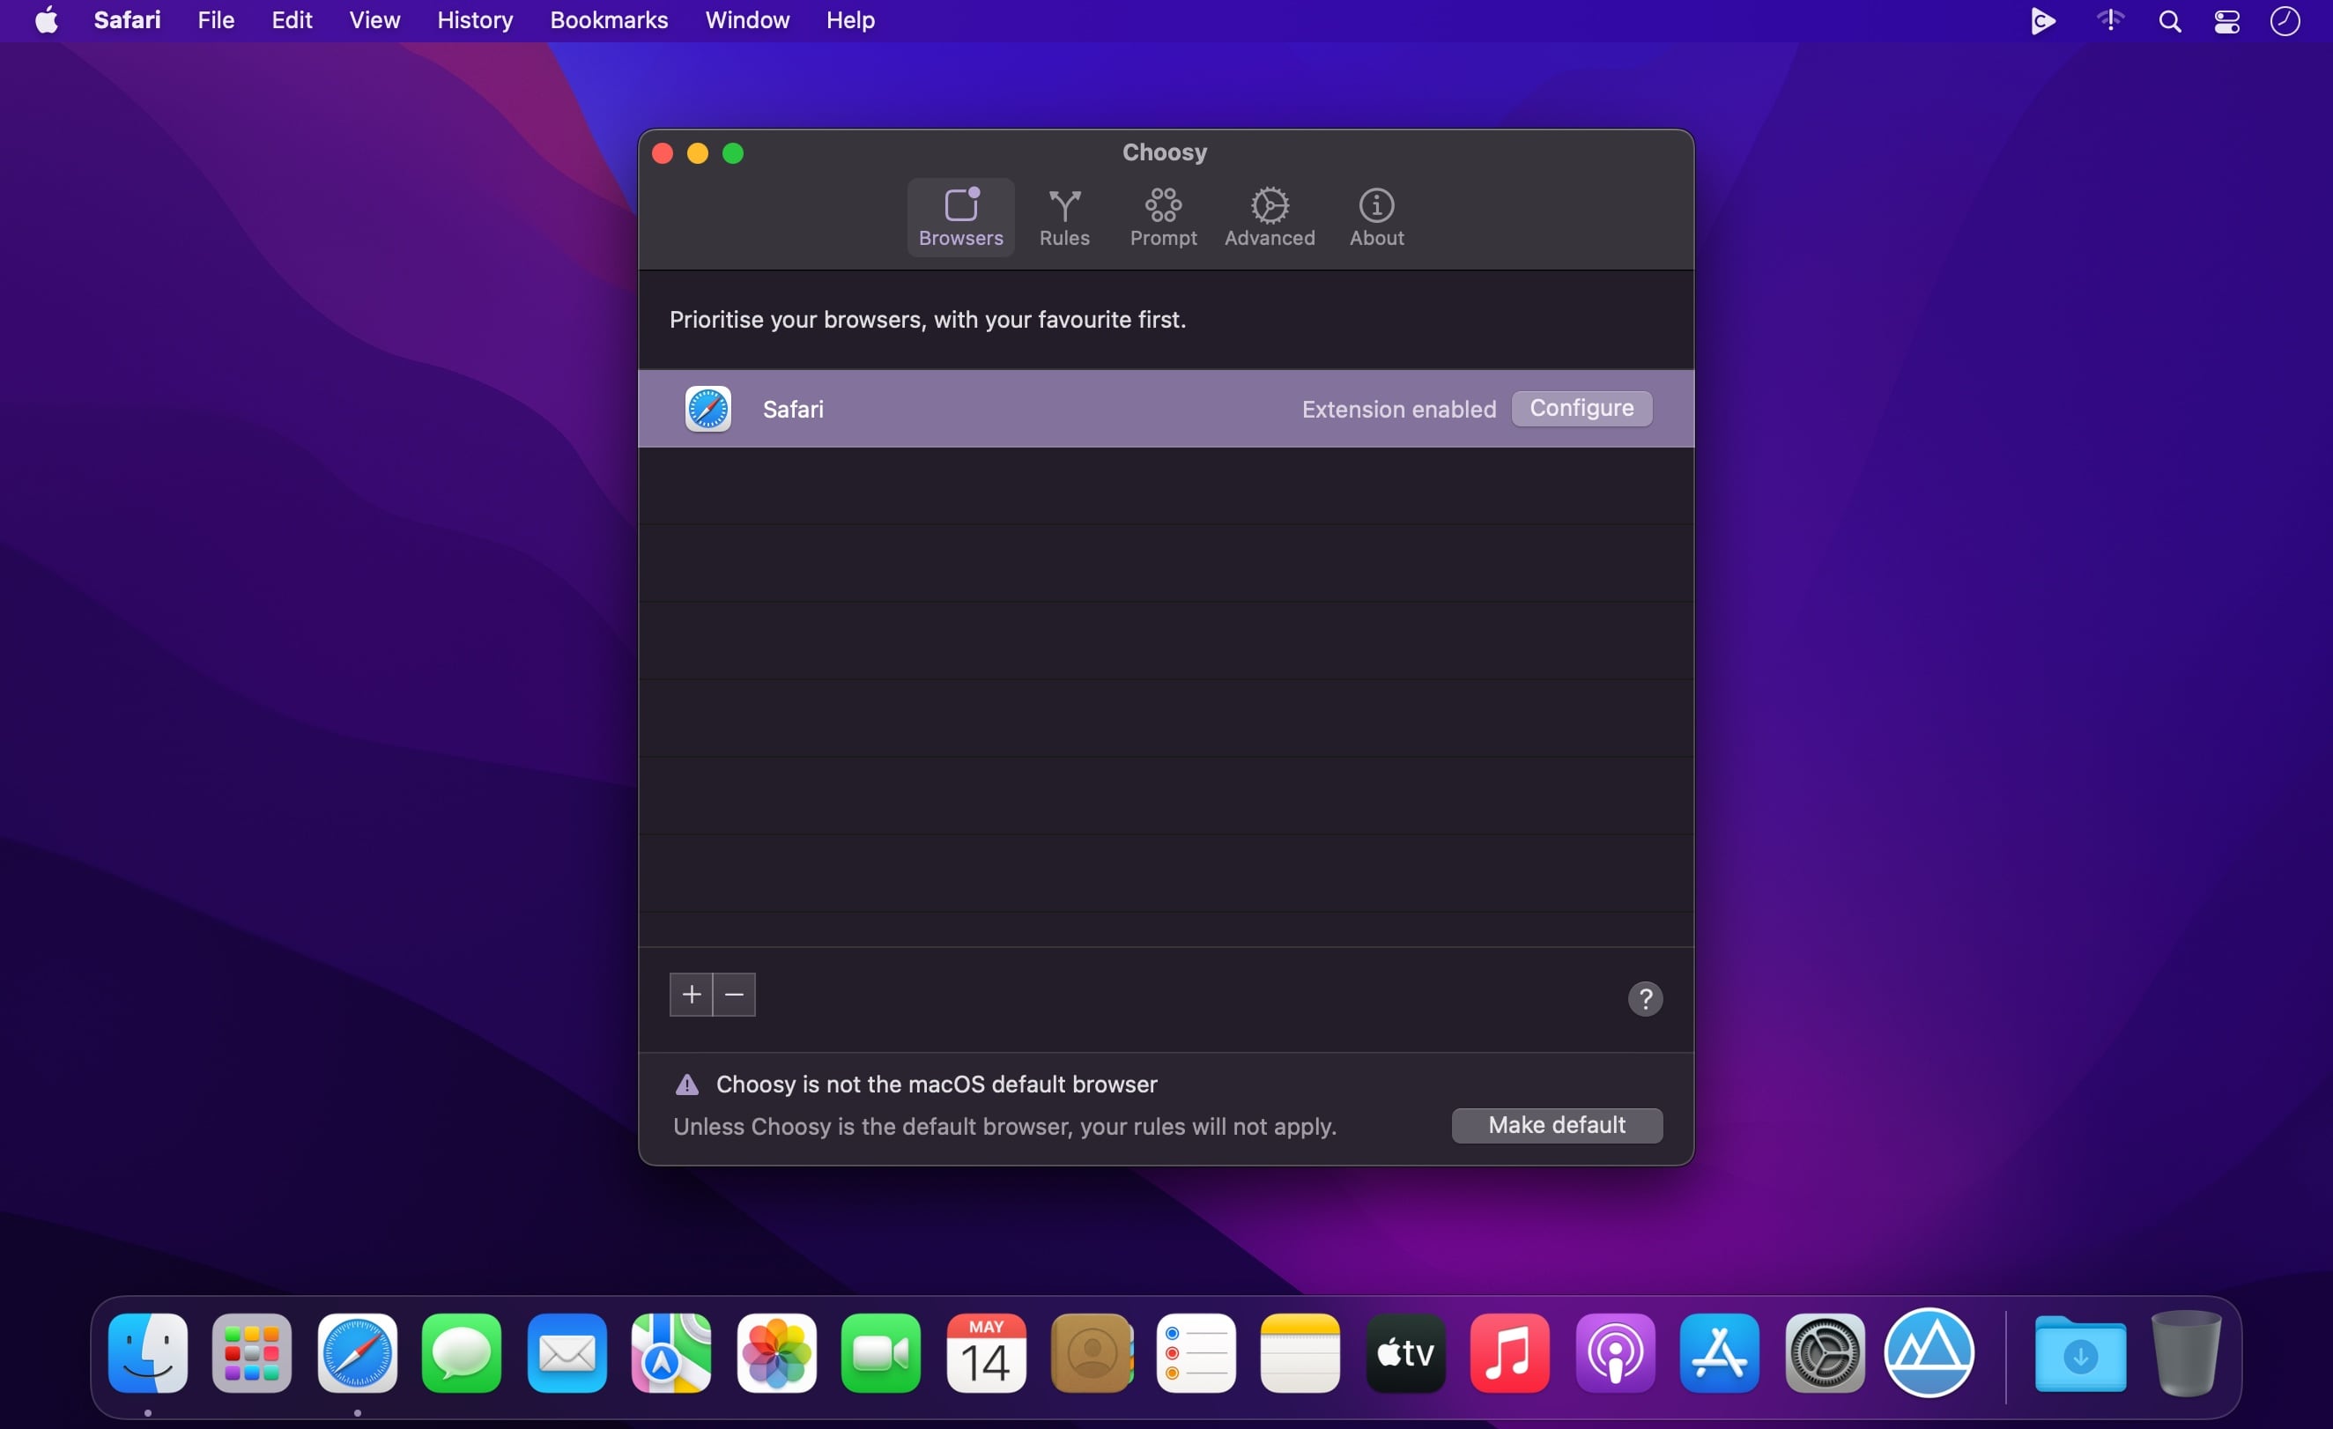The width and height of the screenshot is (2333, 1429).
Task: Open the Trash in the Dock
Action: click(2185, 1352)
